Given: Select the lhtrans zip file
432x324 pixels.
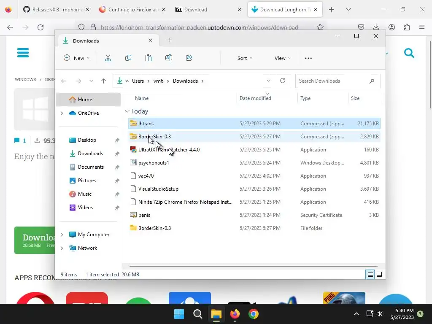Looking at the screenshot, I should [x=254, y=124].
